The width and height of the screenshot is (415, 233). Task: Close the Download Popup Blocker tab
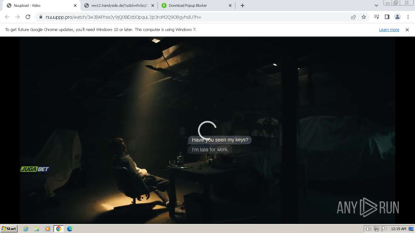[230, 6]
